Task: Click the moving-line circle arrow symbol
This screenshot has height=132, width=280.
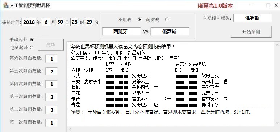Action: tap(167, 98)
